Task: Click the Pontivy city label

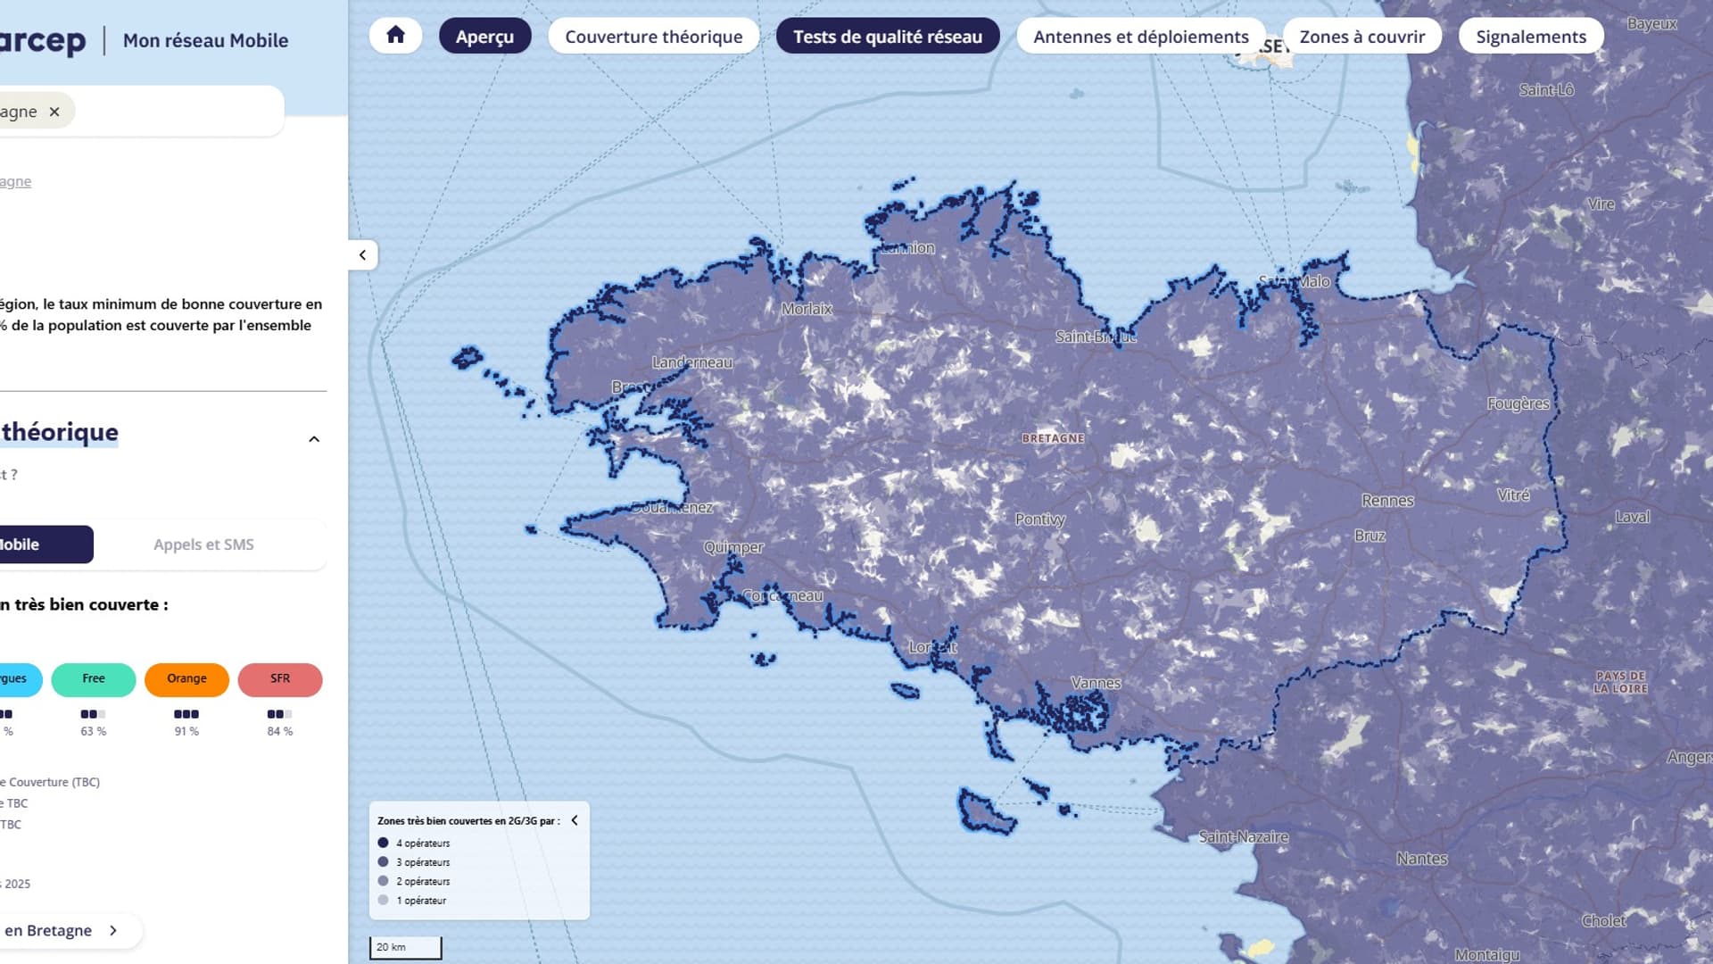Action: click(x=1040, y=519)
